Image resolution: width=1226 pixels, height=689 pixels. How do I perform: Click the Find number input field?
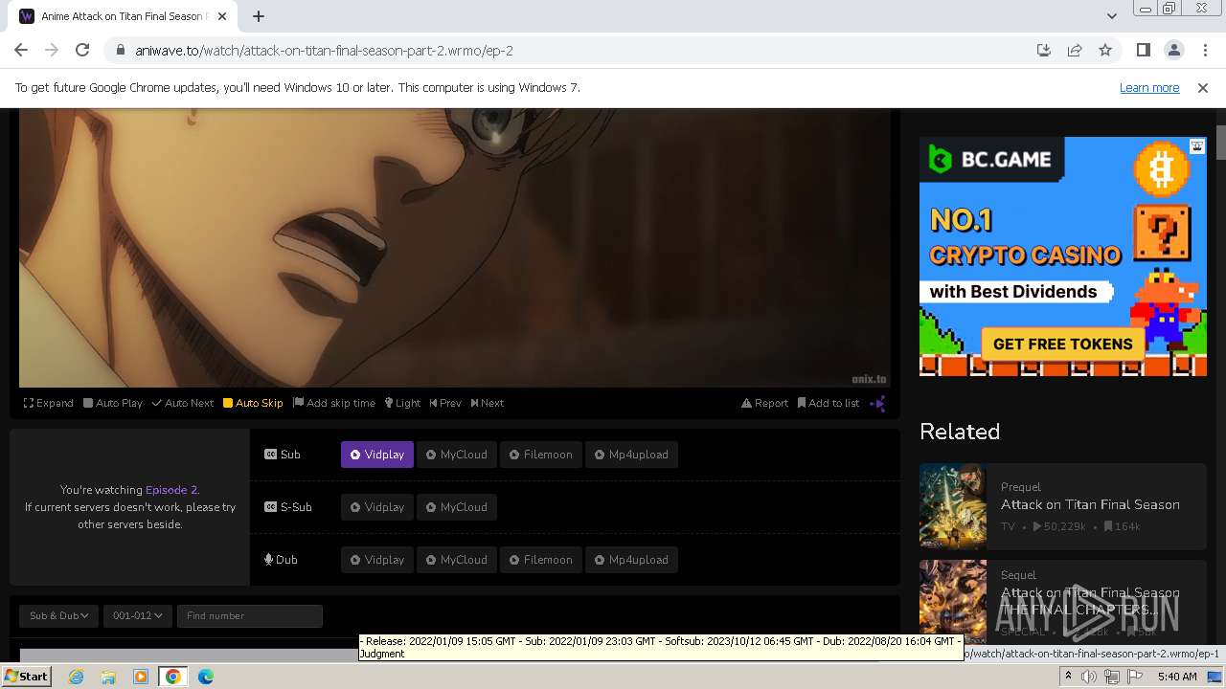coord(250,615)
